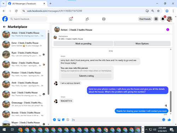Click More Options button
This screenshot has width=177, height=133.
tap(142, 44)
